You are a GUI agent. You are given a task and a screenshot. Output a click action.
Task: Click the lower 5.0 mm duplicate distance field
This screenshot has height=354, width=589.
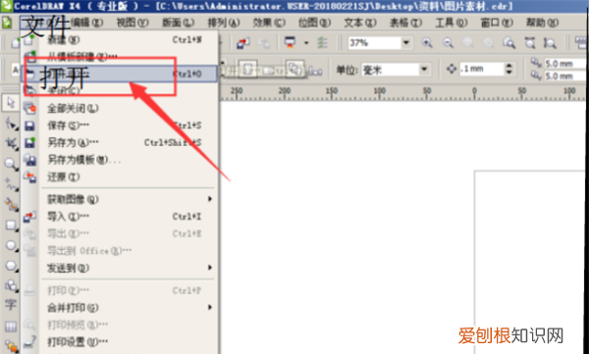tap(565, 76)
